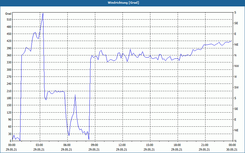Pick the 240 value on the left axis
The image size is (245, 153).
pos(9,84)
